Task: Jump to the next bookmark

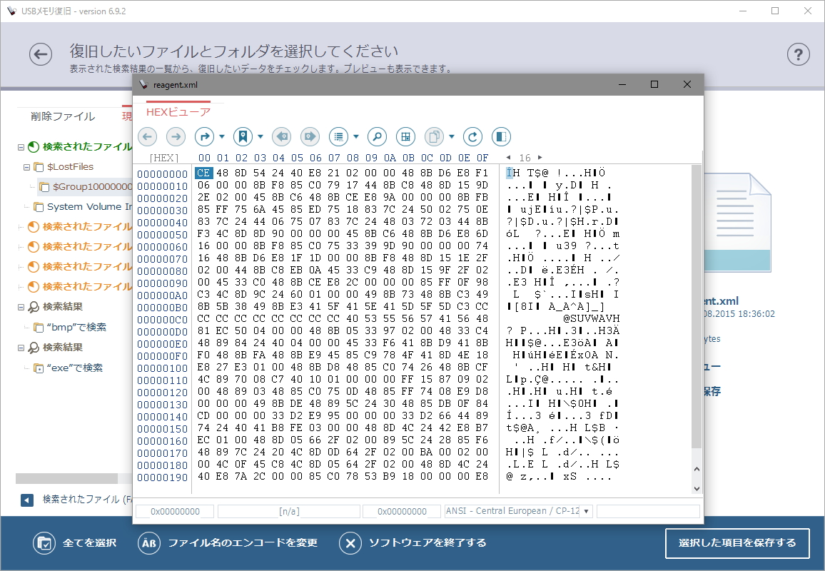Action: tap(310, 136)
